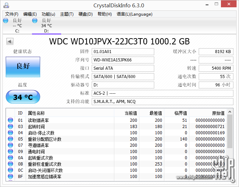Image resolution: width=239 pixels, height=187 pixels.
Task: Click current value 183
Action: [x=133, y=127]
